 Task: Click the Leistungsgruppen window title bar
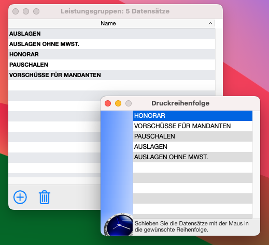coord(115,11)
